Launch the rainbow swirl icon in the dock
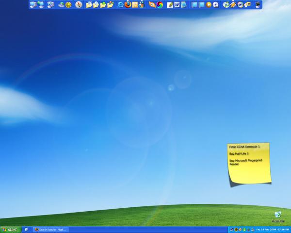The width and height of the screenshot is (291, 233). coord(160,5)
